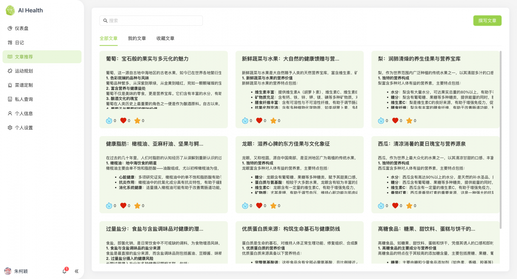Click star icon on 梨 article
Image resolution: width=517 pixels, height=279 pixels.
[409, 121]
